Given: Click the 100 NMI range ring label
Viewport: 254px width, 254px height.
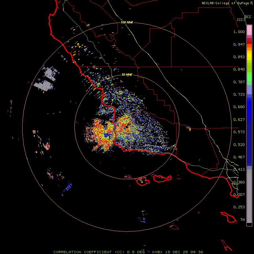Looking at the screenshot, I should (x=127, y=22).
